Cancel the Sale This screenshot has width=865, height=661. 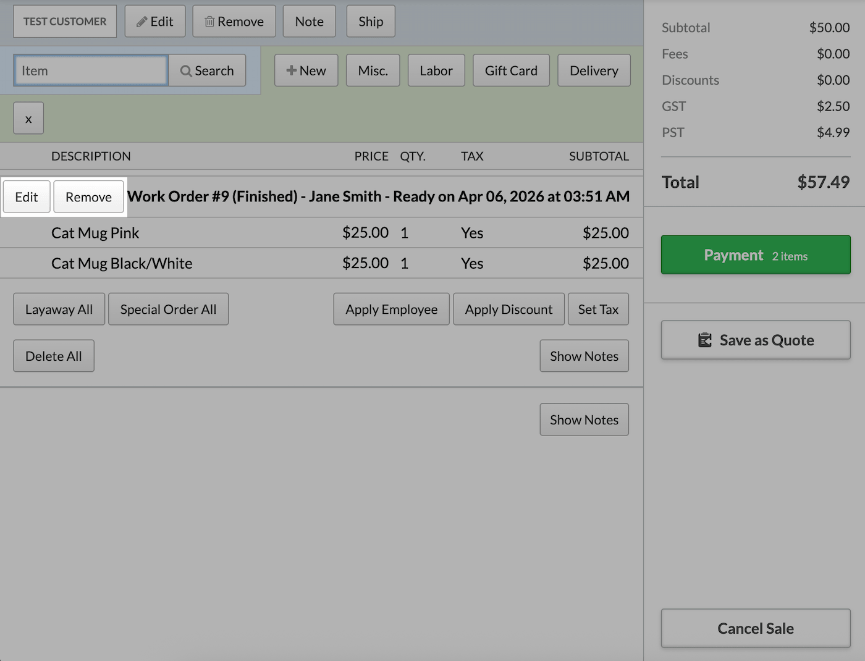coord(756,628)
